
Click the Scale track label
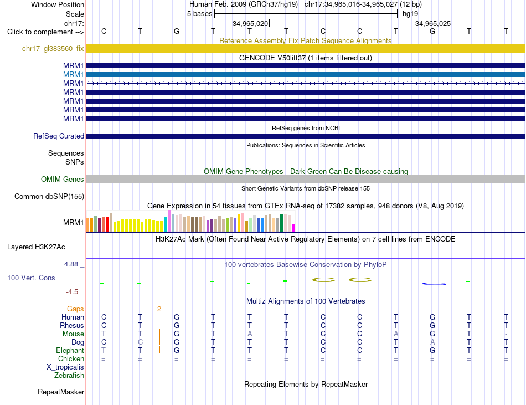(x=75, y=14)
